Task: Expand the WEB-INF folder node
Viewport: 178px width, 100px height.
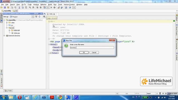Action: (x=9, y=30)
